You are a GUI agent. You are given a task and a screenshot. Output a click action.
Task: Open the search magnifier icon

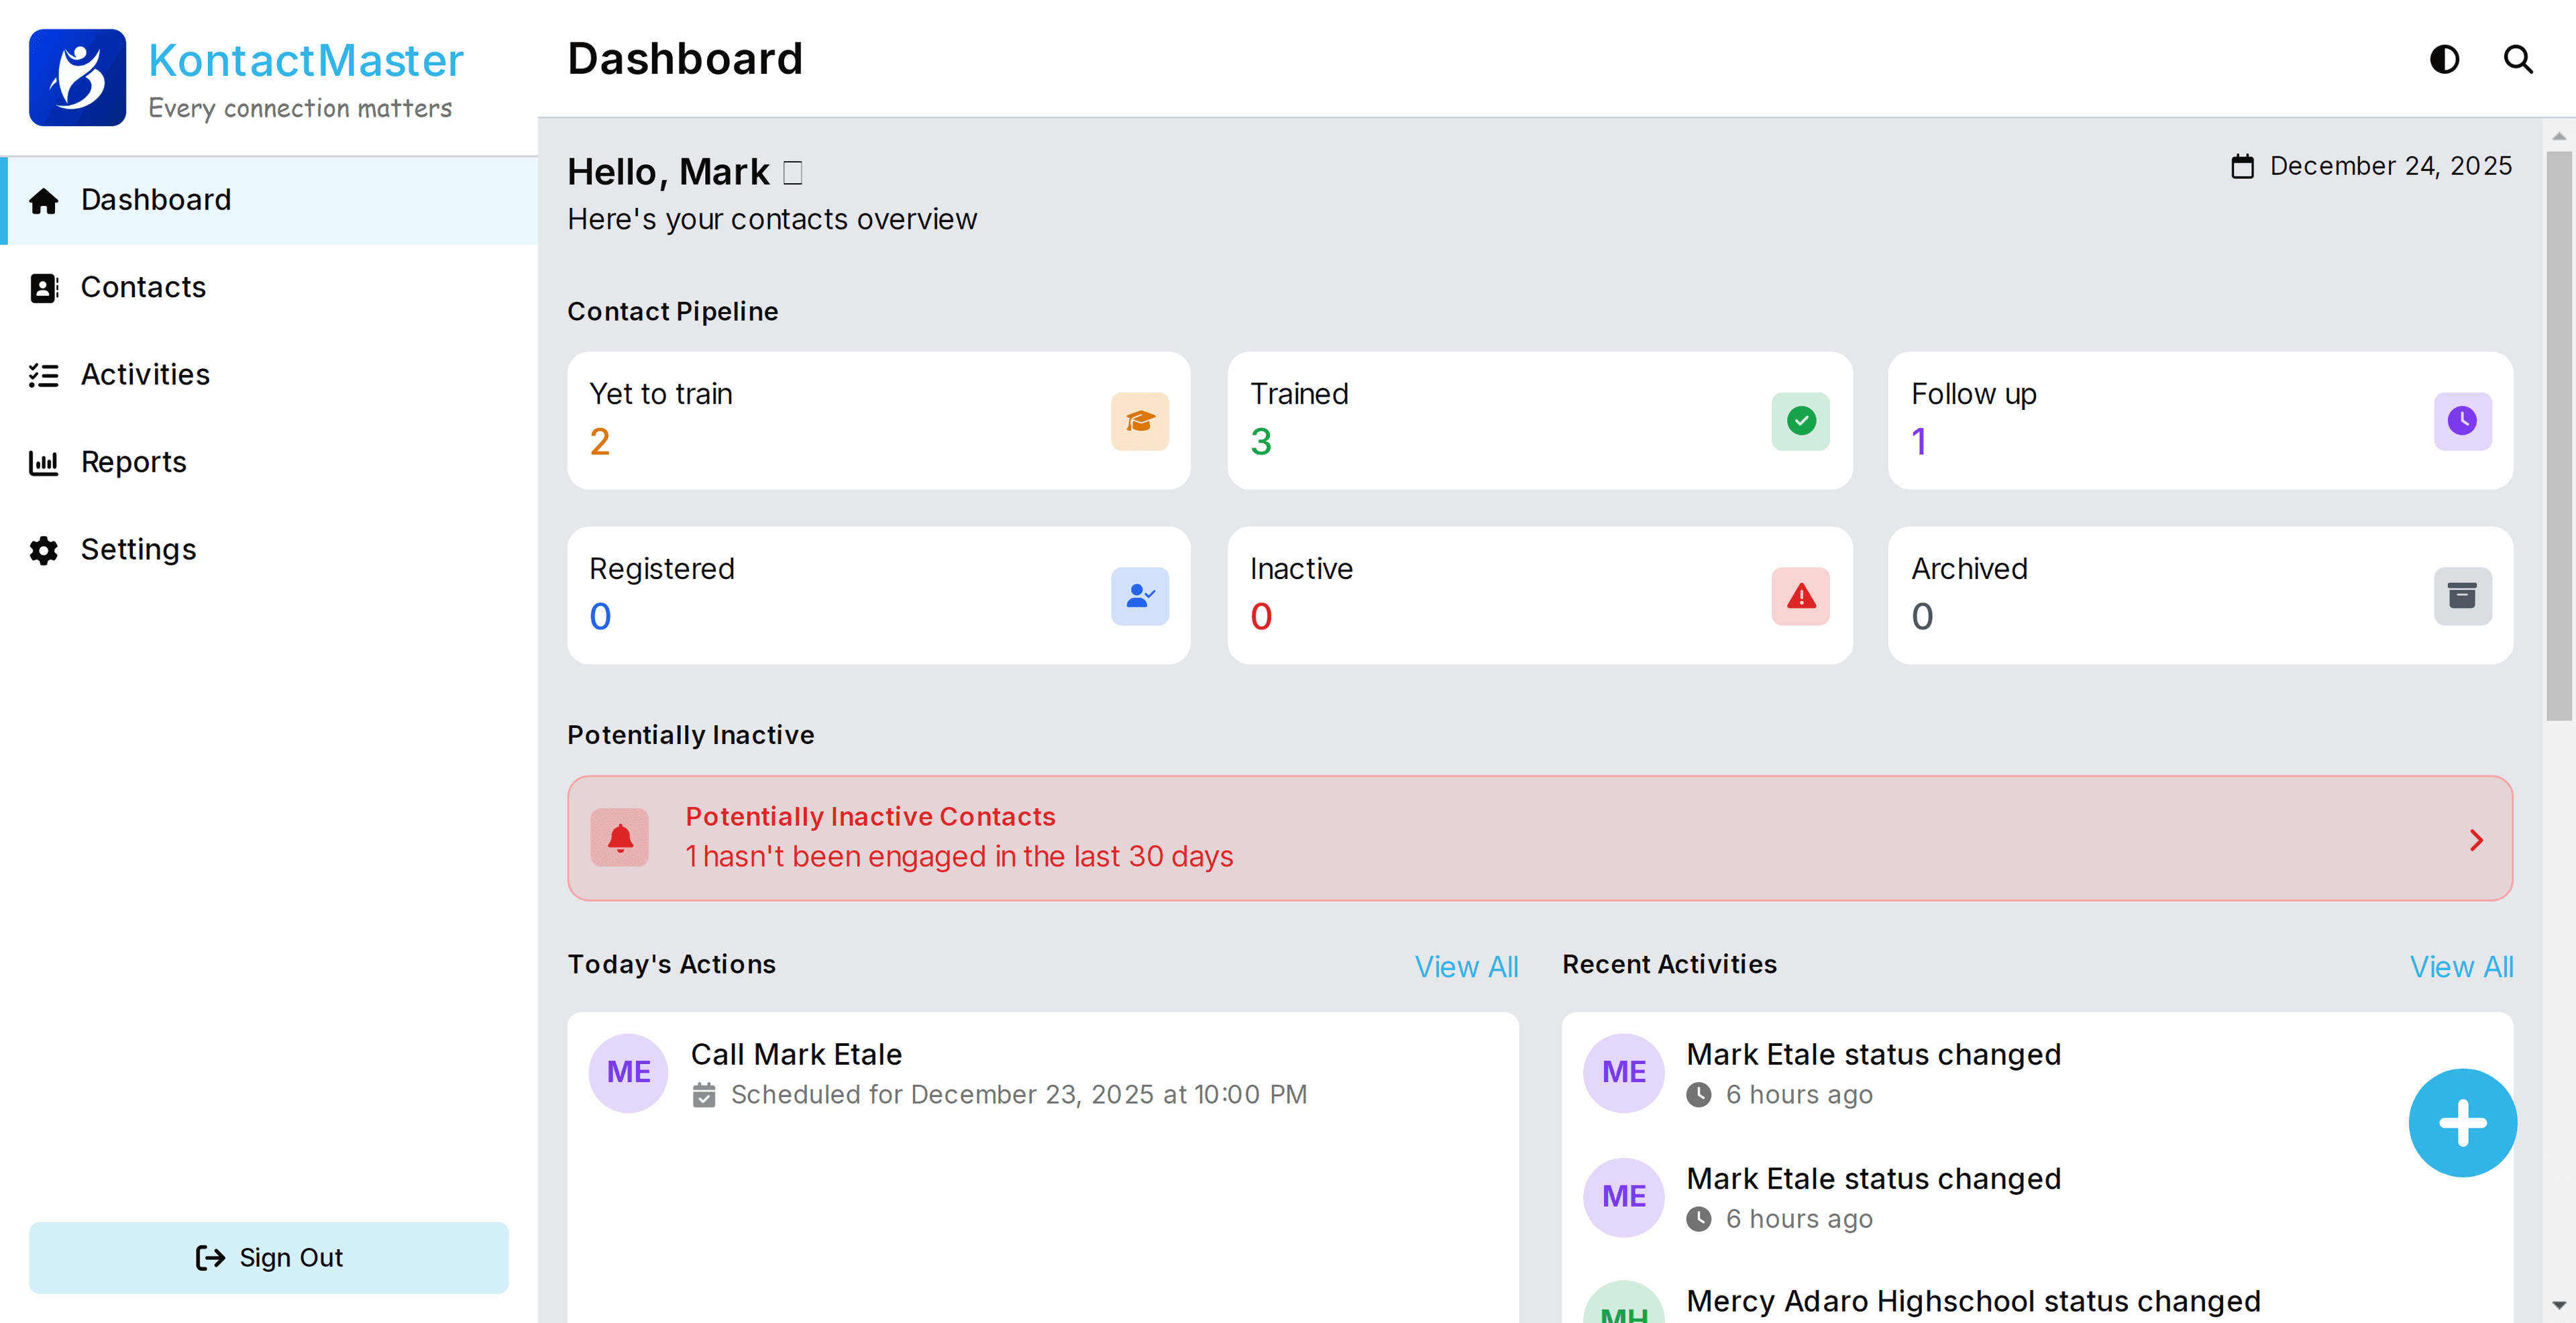[x=2518, y=59]
